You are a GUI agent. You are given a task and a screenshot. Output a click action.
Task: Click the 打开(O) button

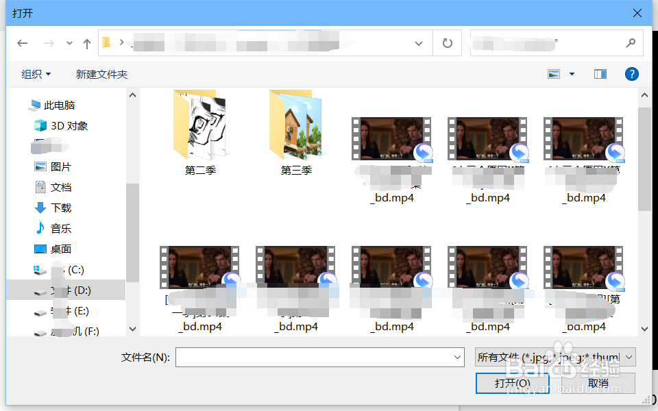tap(513, 384)
